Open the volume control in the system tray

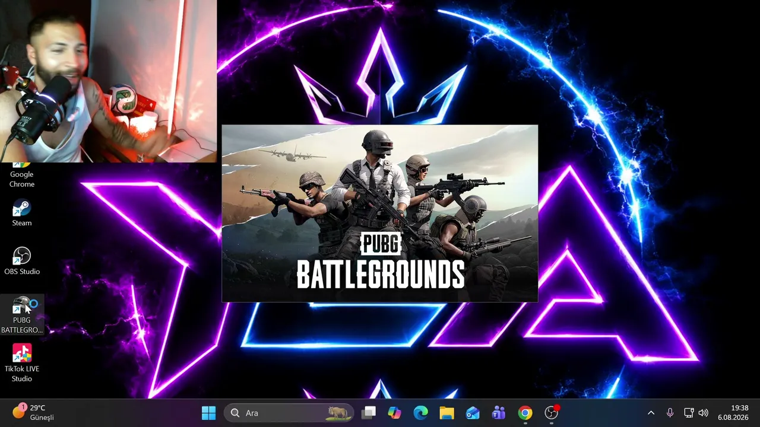pyautogui.click(x=704, y=413)
